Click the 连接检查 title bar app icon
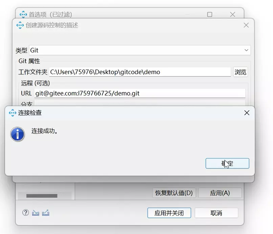 coord(13,113)
